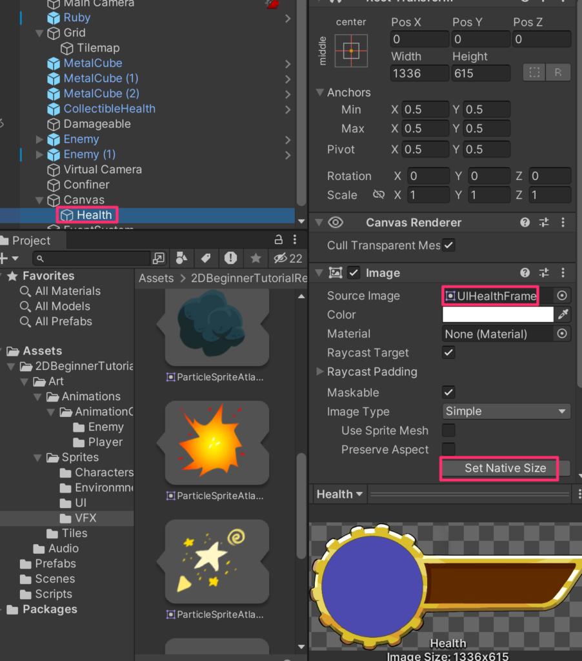Open the Scripts folder in Project
Image resolution: width=582 pixels, height=661 pixels.
pos(54,594)
